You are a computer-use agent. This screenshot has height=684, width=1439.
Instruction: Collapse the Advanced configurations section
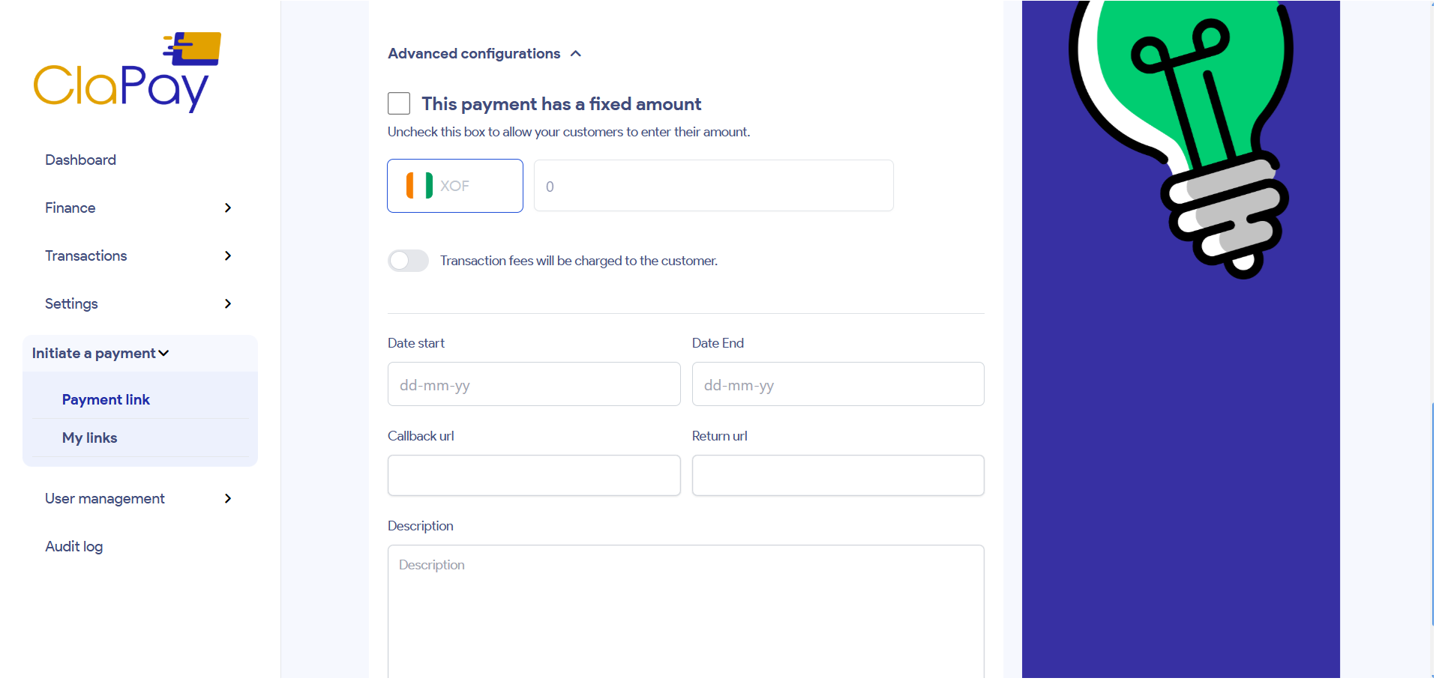575,53
